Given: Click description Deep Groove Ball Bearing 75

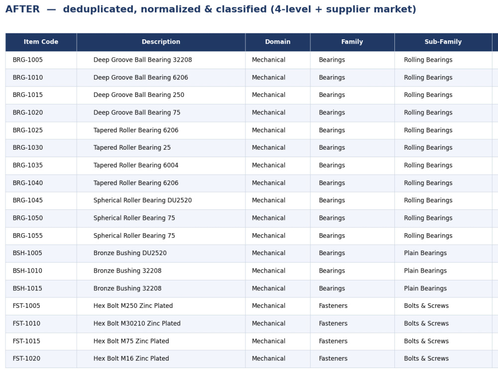Looking at the screenshot, I should pos(137,112).
